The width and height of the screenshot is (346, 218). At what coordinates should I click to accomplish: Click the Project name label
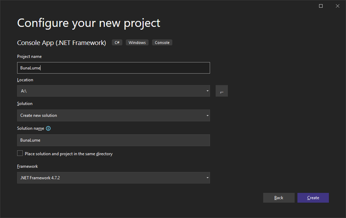pos(29,57)
